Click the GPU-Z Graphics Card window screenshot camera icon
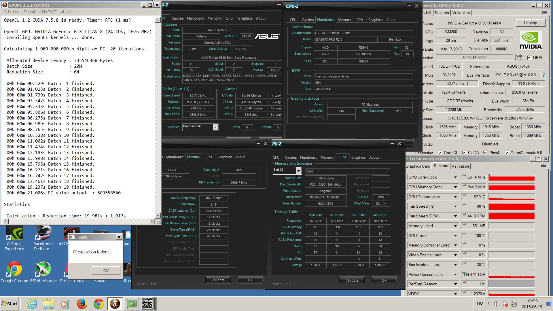Viewport: 553px width, 311px height. point(544,12)
